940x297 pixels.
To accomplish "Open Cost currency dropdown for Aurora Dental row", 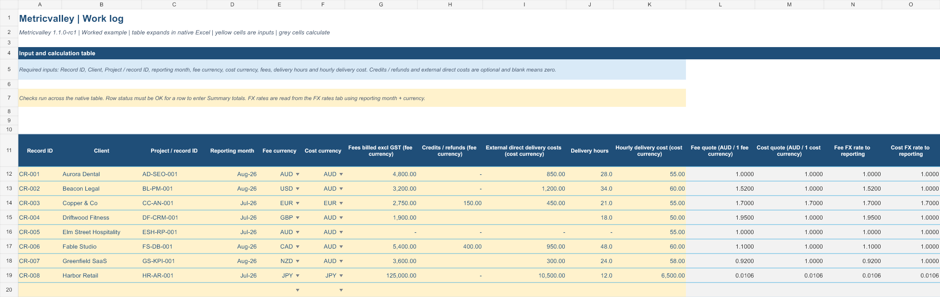I will click(x=341, y=174).
